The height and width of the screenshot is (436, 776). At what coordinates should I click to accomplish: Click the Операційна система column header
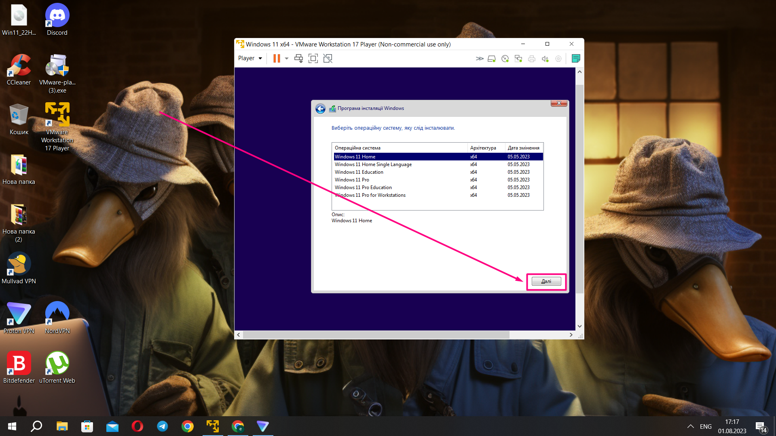pyautogui.click(x=400, y=148)
